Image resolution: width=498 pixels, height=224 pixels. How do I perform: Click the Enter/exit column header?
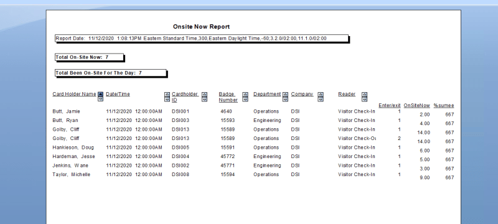point(390,105)
